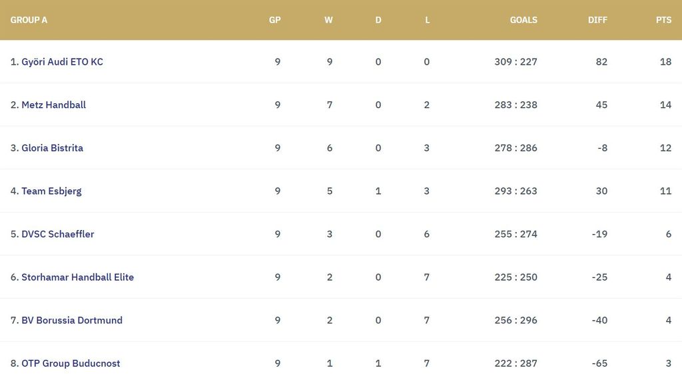Click the W wins column header

328,20
